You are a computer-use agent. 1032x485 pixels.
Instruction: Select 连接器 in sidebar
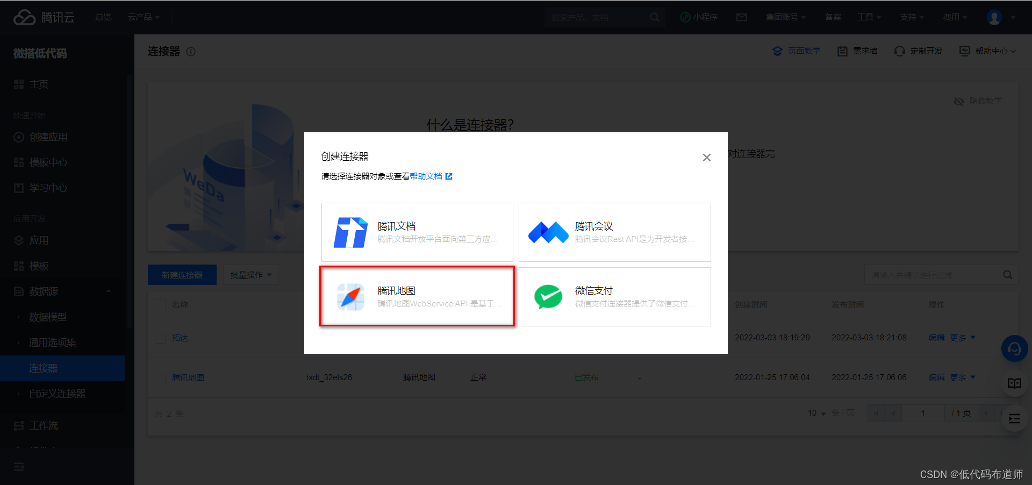tap(62, 368)
